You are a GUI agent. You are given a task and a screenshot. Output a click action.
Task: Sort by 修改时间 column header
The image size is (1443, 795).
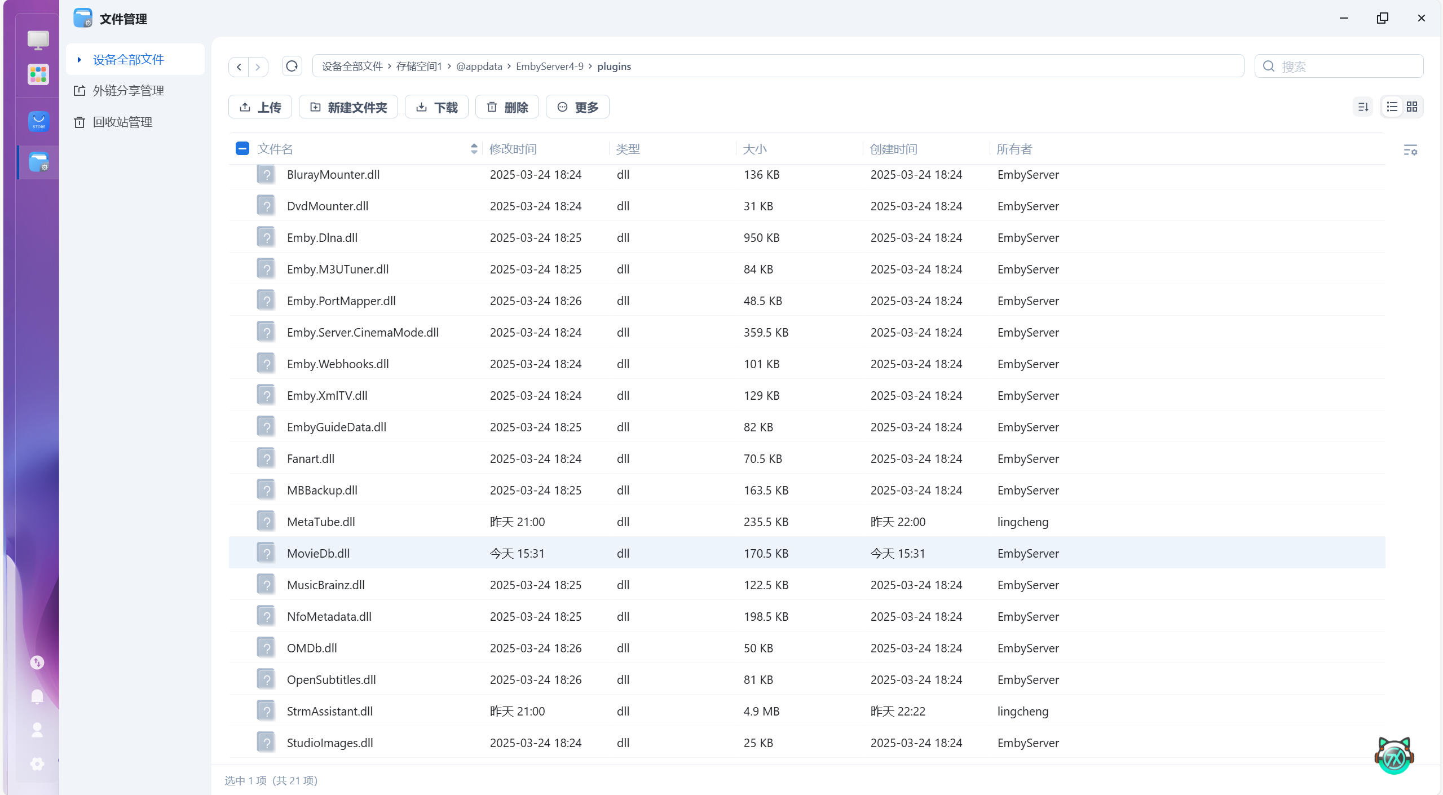click(x=513, y=149)
